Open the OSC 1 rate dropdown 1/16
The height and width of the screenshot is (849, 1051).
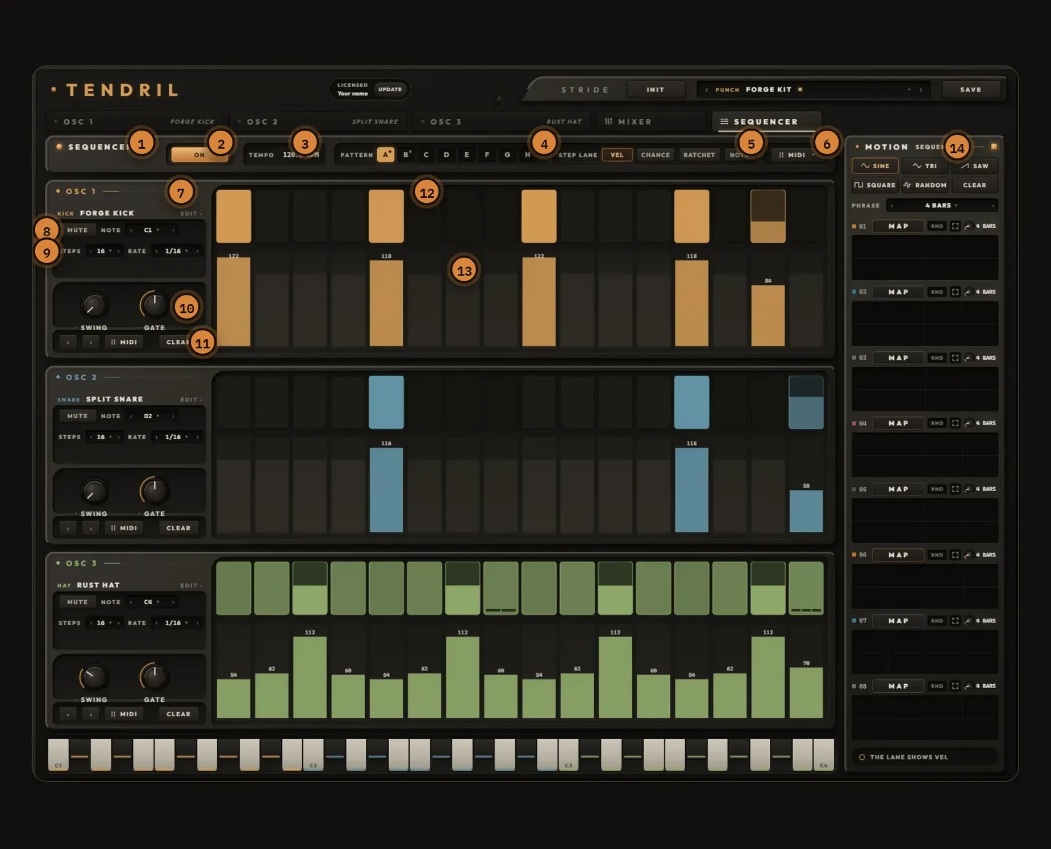coord(177,251)
